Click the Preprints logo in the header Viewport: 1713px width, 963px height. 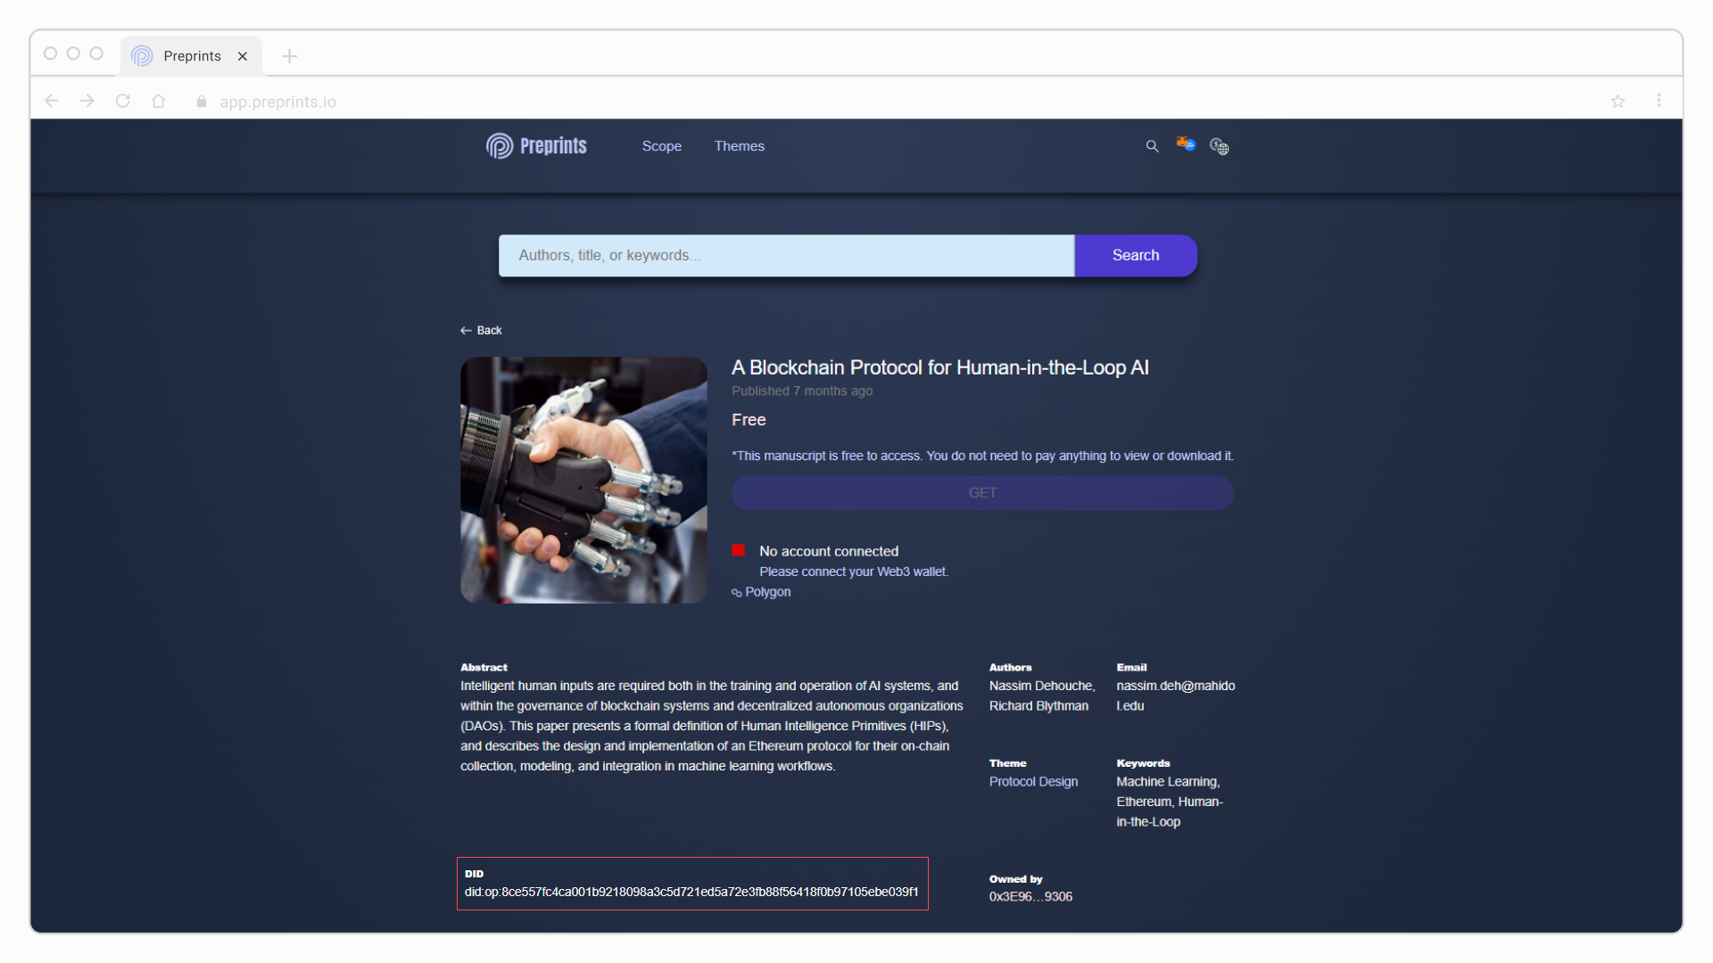coord(535,145)
